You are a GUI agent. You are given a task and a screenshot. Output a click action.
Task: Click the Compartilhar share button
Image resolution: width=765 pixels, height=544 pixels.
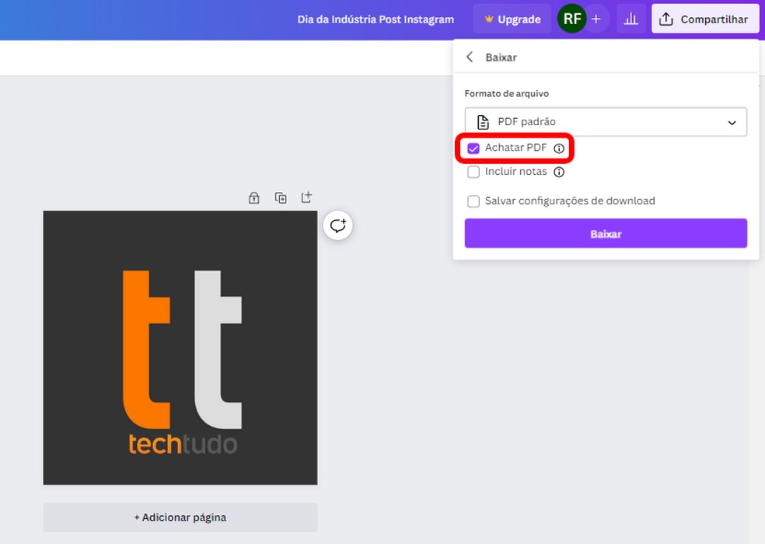(705, 19)
